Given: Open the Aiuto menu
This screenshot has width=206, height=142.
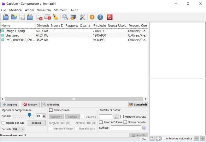Looking at the screenshot, I should click(x=74, y=10).
